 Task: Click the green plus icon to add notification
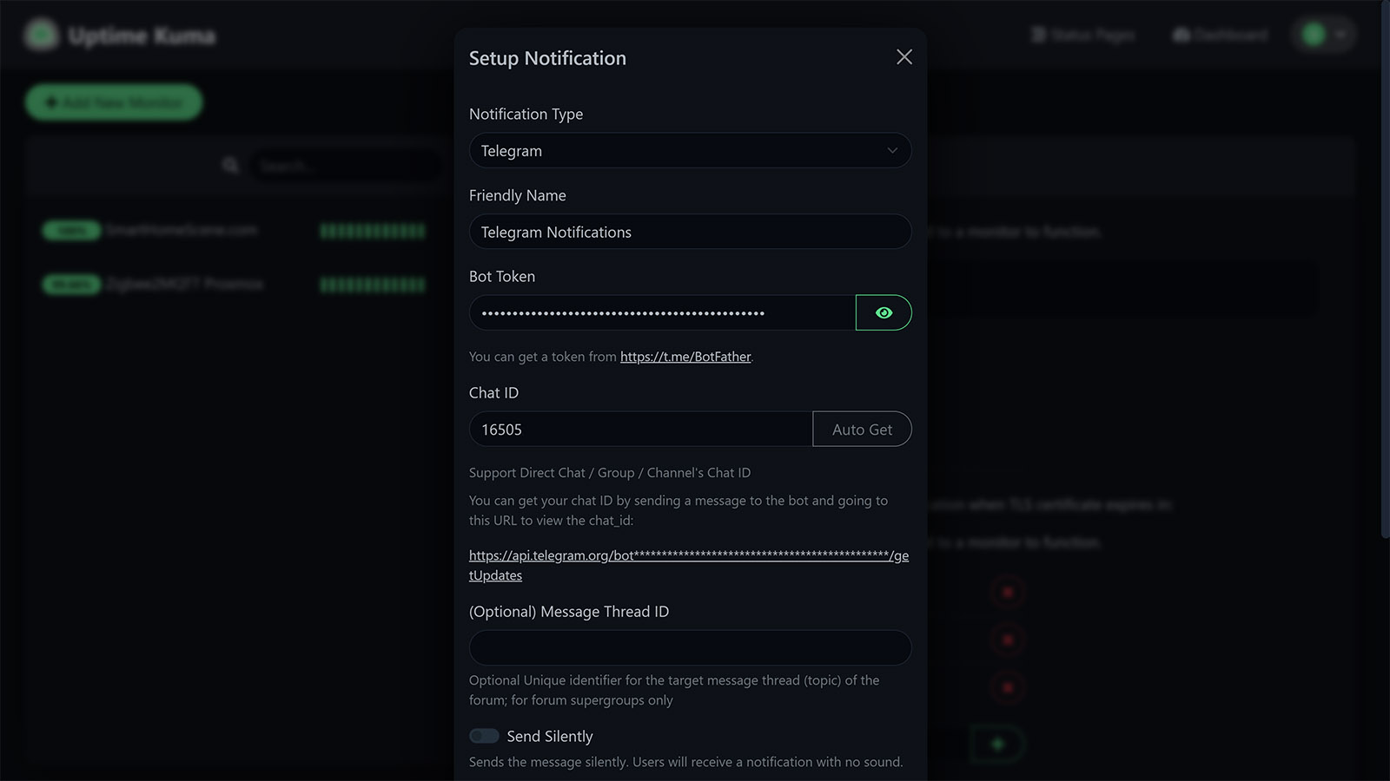(996, 744)
